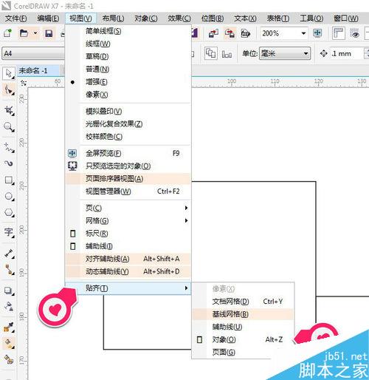Click the Save disk icon
The height and width of the screenshot is (380, 369).
49,33
